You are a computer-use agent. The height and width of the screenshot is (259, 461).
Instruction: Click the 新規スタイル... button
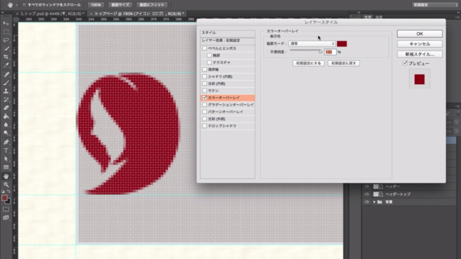click(x=420, y=54)
